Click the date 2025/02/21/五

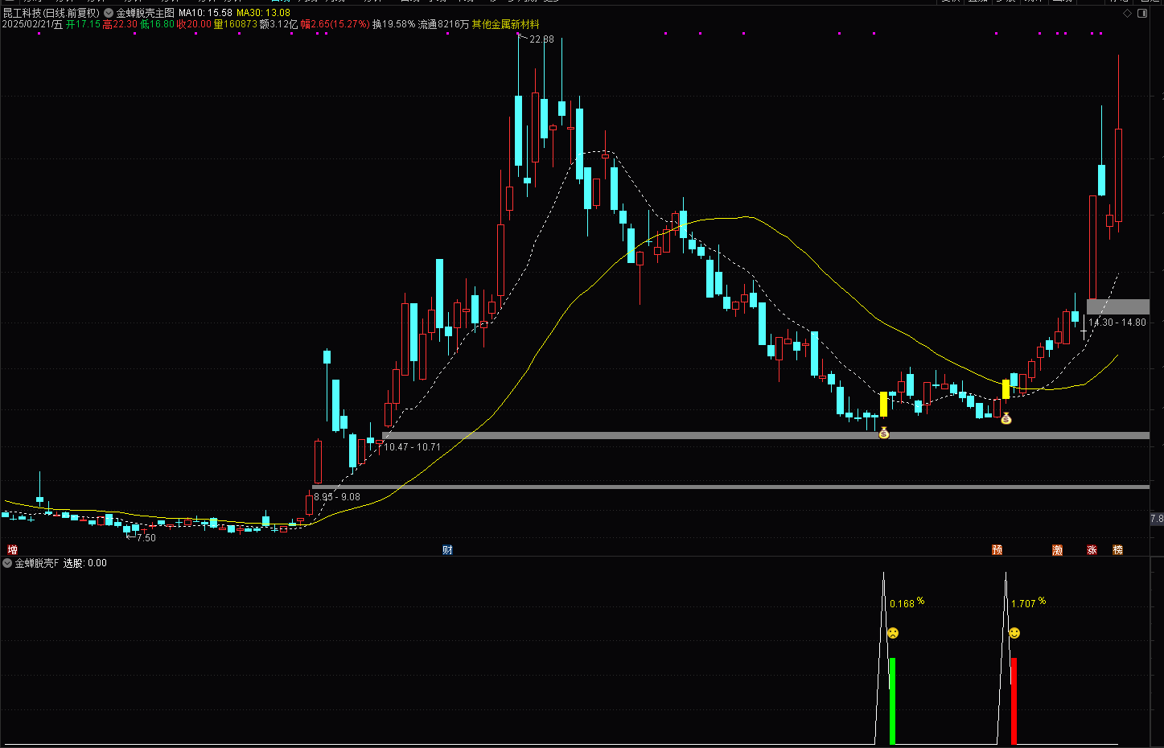(x=32, y=24)
